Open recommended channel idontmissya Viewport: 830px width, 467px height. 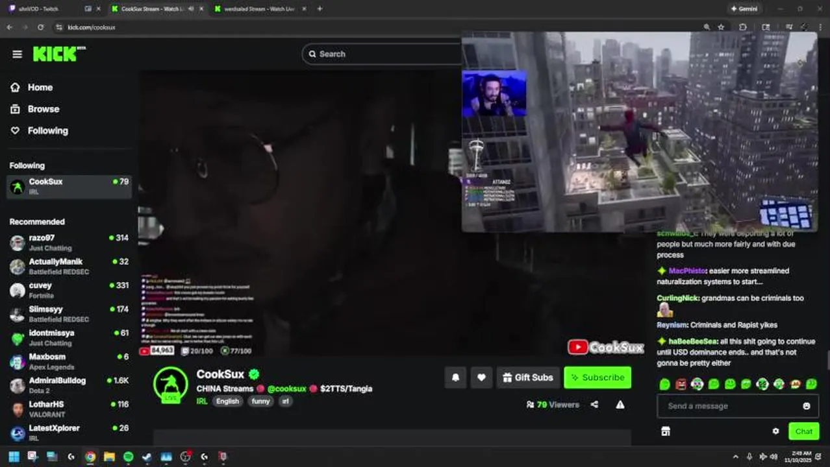(69, 338)
